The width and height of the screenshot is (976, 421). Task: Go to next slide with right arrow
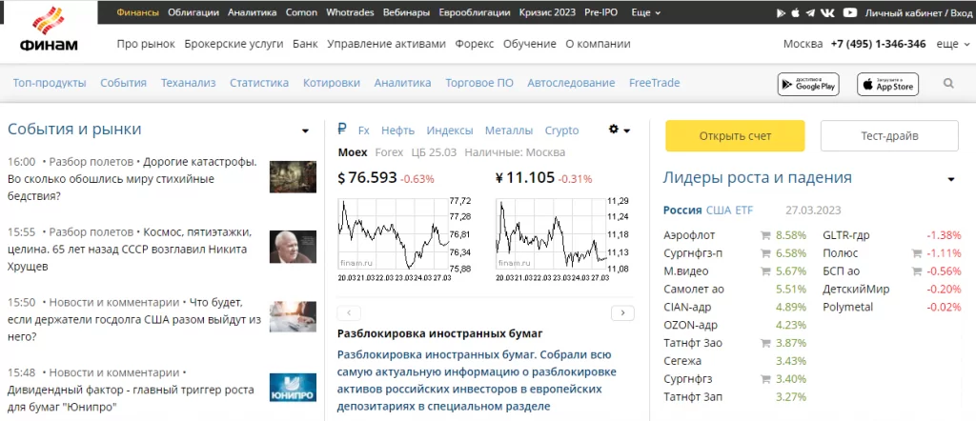click(x=622, y=312)
